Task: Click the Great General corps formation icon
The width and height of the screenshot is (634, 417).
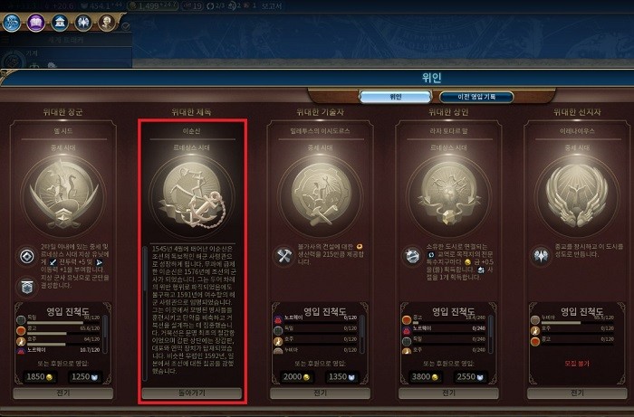Action: pos(27,287)
